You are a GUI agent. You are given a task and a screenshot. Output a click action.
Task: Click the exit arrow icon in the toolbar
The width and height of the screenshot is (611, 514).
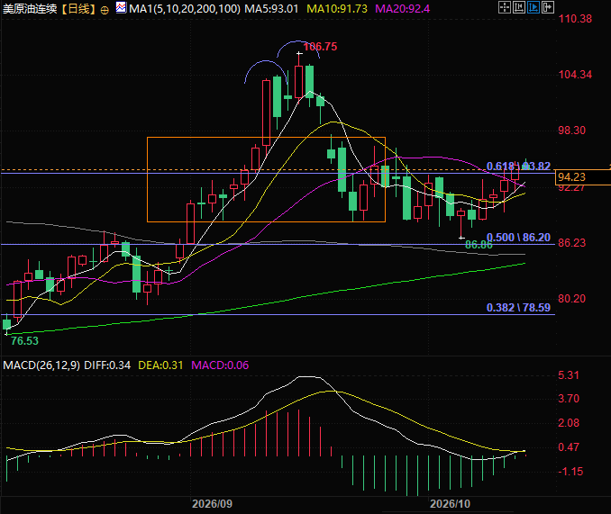[548, 7]
